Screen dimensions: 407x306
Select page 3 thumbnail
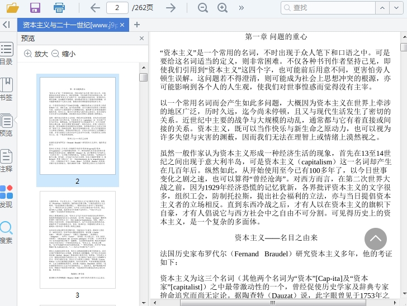pos(77,240)
